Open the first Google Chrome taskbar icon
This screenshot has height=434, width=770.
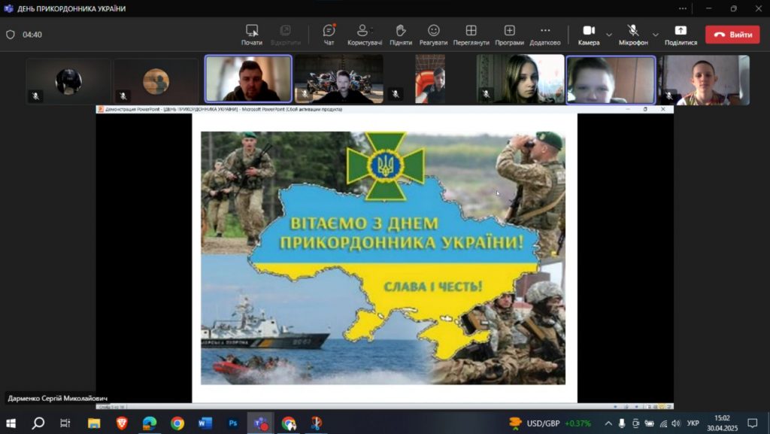[177, 423]
